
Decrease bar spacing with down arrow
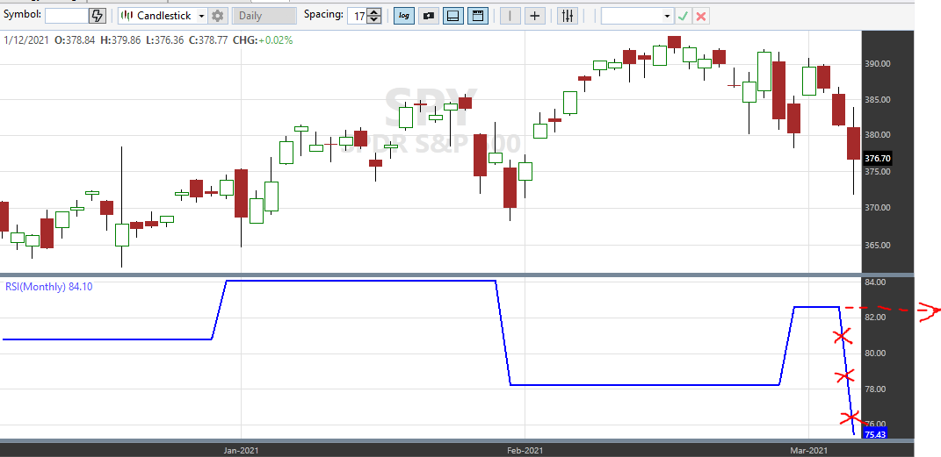(x=374, y=20)
